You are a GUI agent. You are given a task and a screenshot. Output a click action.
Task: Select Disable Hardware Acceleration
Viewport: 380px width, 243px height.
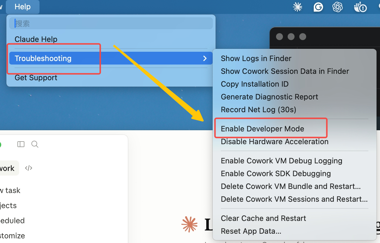click(x=275, y=142)
